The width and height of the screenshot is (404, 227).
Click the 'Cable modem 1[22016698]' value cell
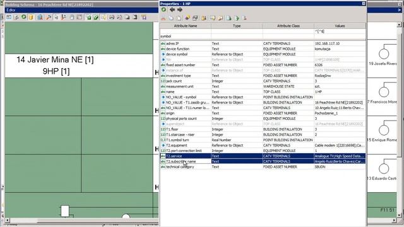[340, 146]
